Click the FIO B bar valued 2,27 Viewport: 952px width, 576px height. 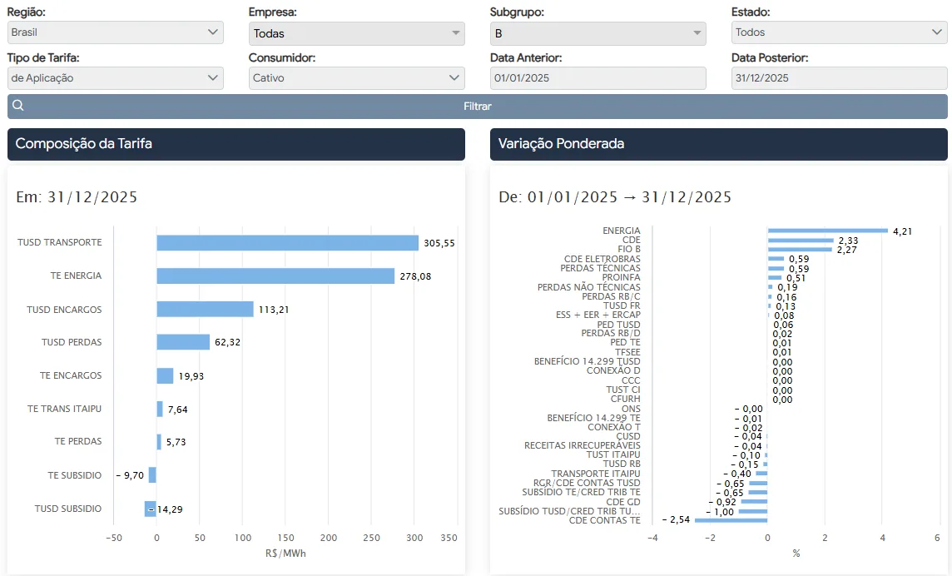(800, 249)
